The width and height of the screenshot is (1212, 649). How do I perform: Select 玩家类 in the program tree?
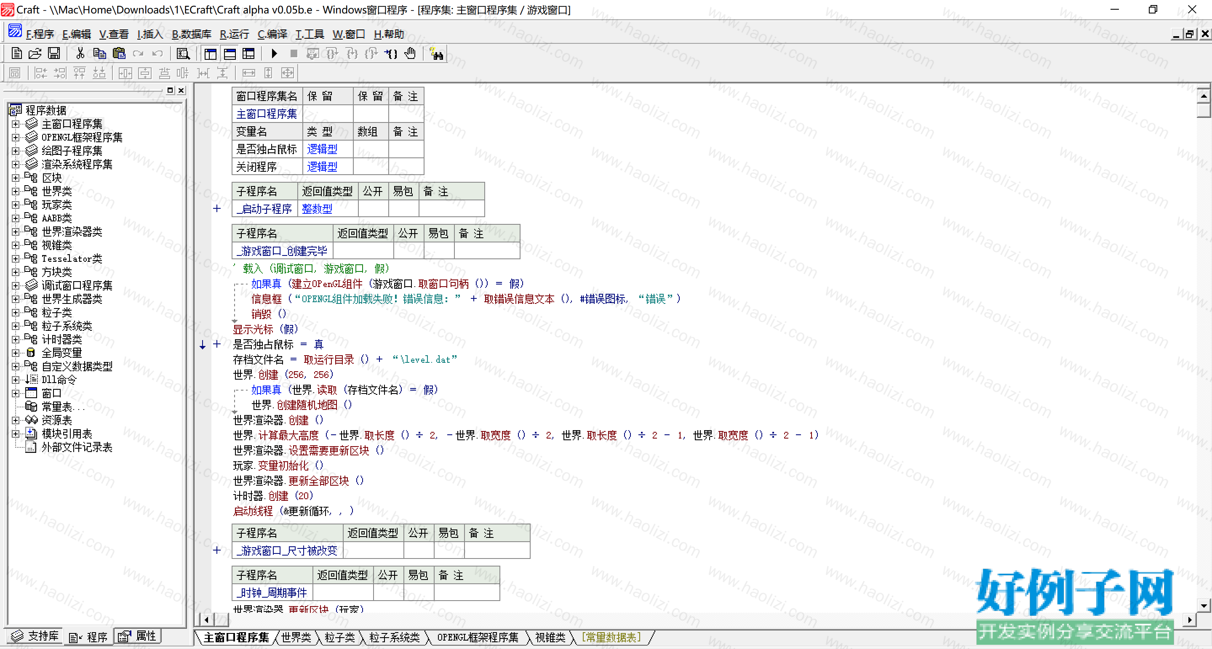[56, 205]
